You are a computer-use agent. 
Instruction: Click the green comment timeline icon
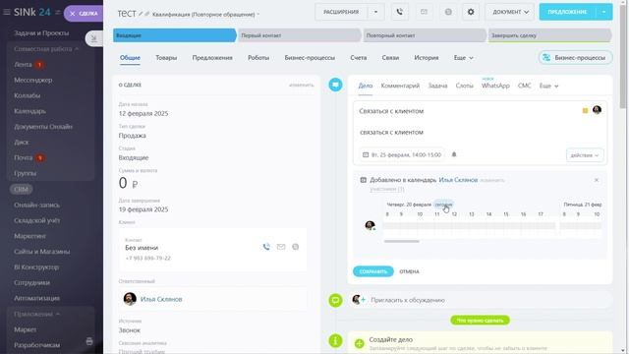[335, 300]
